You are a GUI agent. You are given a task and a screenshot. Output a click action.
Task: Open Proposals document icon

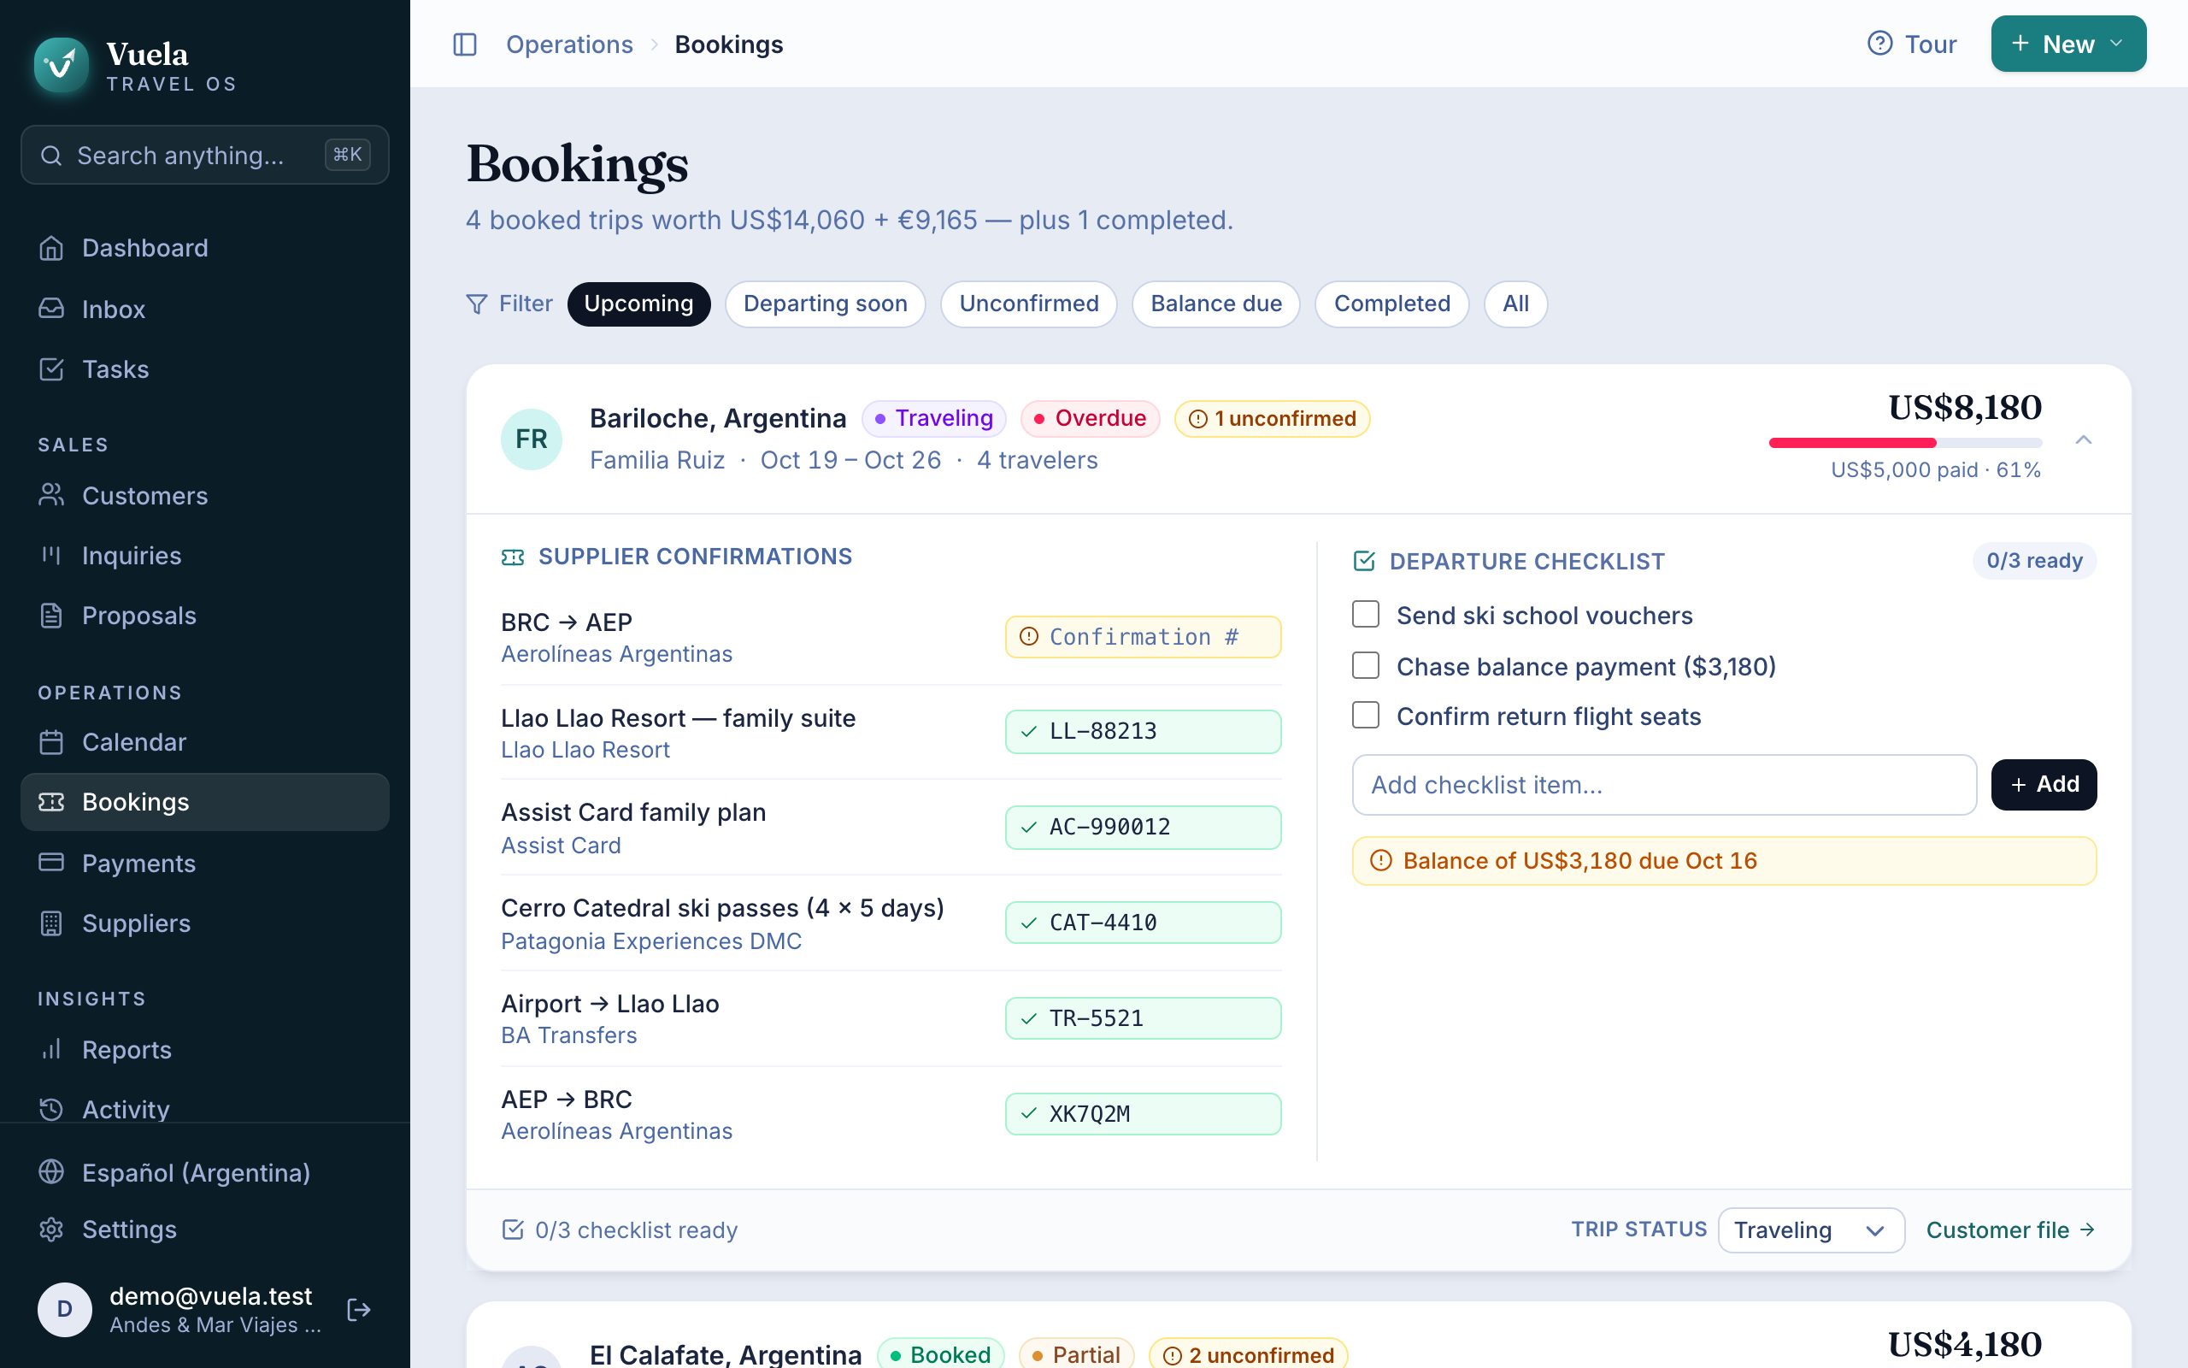click(x=51, y=616)
